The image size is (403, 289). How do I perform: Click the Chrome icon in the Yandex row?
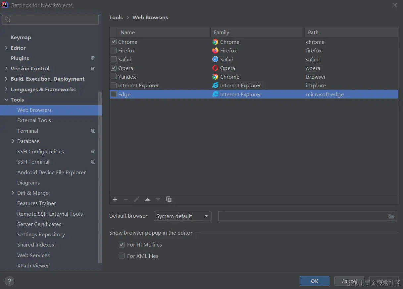point(215,77)
